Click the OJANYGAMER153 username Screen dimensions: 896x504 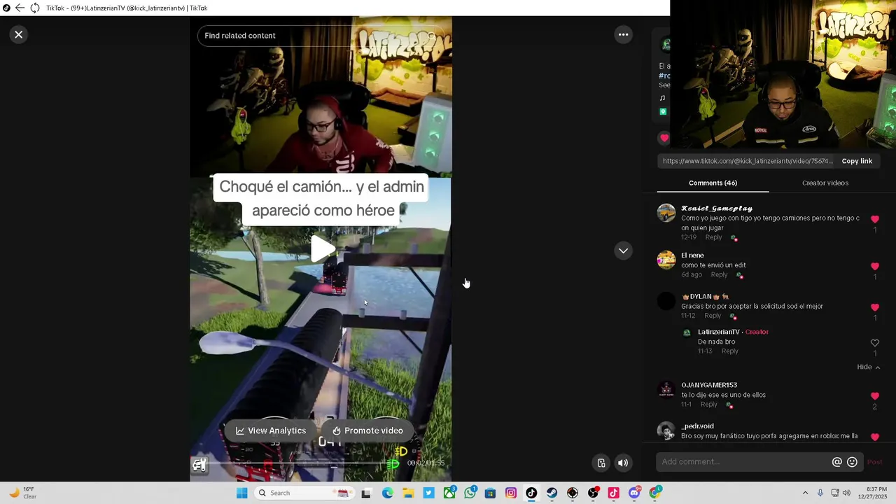pos(709,385)
